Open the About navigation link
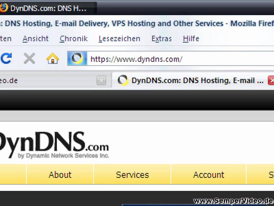The width and height of the screenshot is (274, 206). tap(60, 175)
